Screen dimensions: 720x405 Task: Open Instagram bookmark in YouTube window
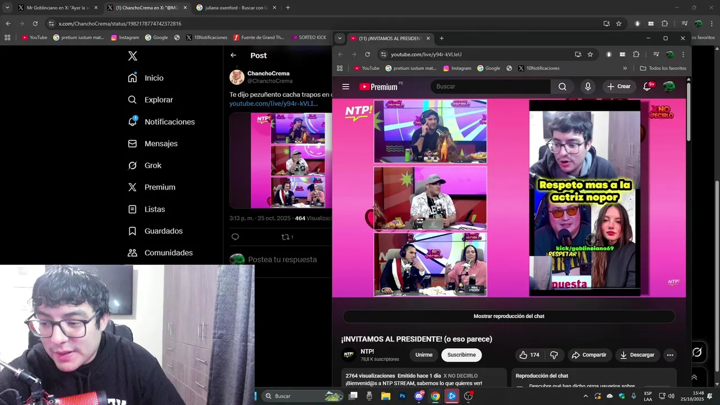coord(457,68)
